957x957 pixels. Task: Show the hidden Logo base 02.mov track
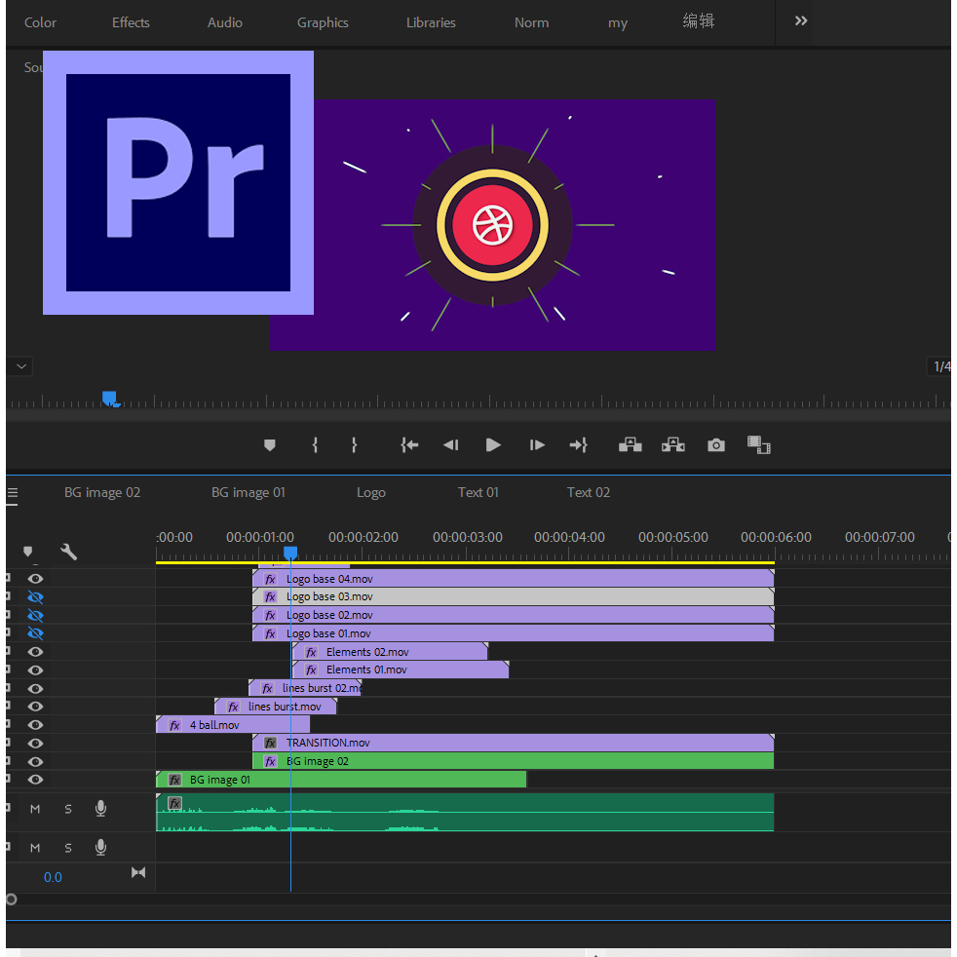[35, 615]
